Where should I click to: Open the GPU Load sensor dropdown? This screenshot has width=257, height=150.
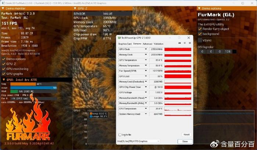[146, 76]
